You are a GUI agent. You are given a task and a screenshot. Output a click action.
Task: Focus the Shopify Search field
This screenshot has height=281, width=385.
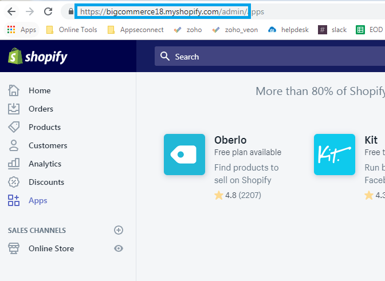[270, 56]
